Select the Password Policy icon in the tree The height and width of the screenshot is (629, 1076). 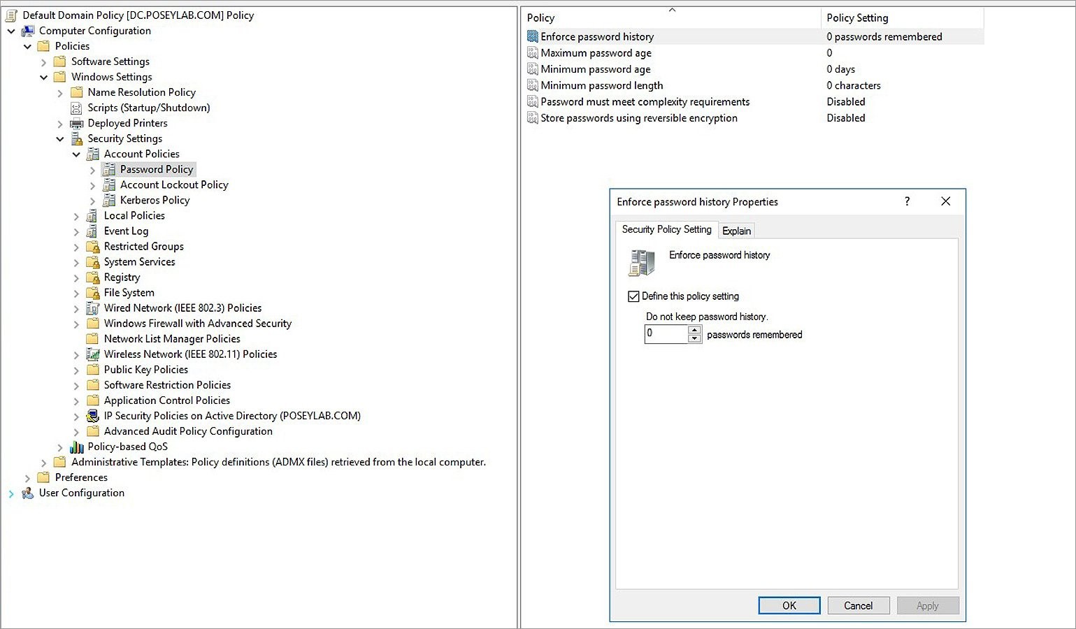pos(110,169)
